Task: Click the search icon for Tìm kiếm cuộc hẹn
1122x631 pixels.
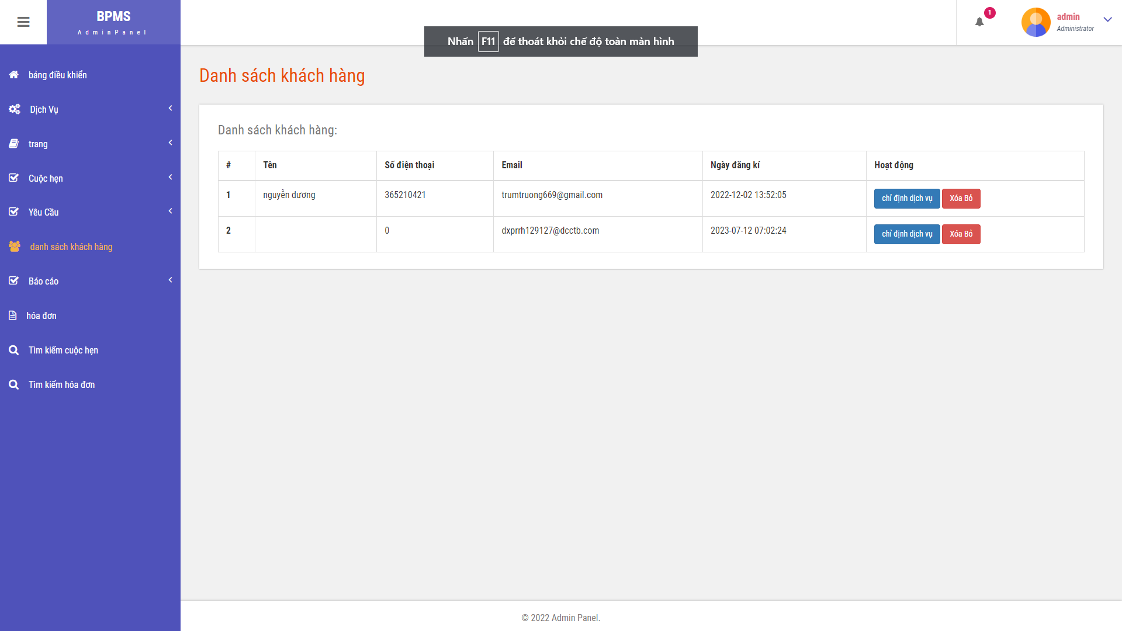Action: coord(14,350)
